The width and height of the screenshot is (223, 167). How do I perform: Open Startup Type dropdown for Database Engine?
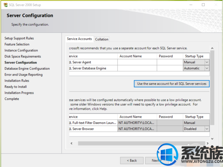(207, 68)
